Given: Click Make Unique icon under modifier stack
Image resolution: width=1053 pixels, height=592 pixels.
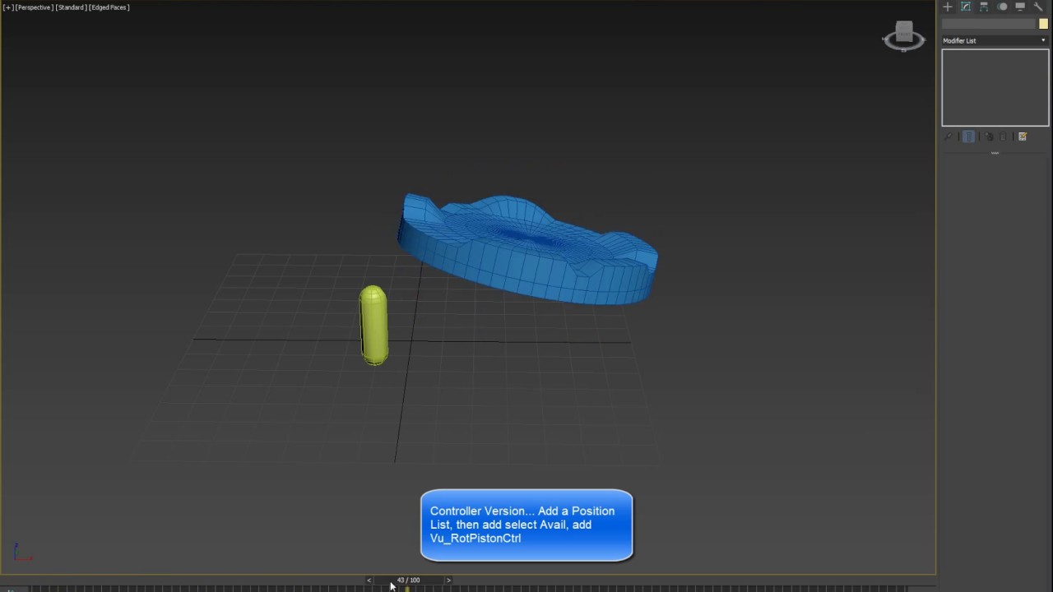Looking at the screenshot, I should pos(990,136).
